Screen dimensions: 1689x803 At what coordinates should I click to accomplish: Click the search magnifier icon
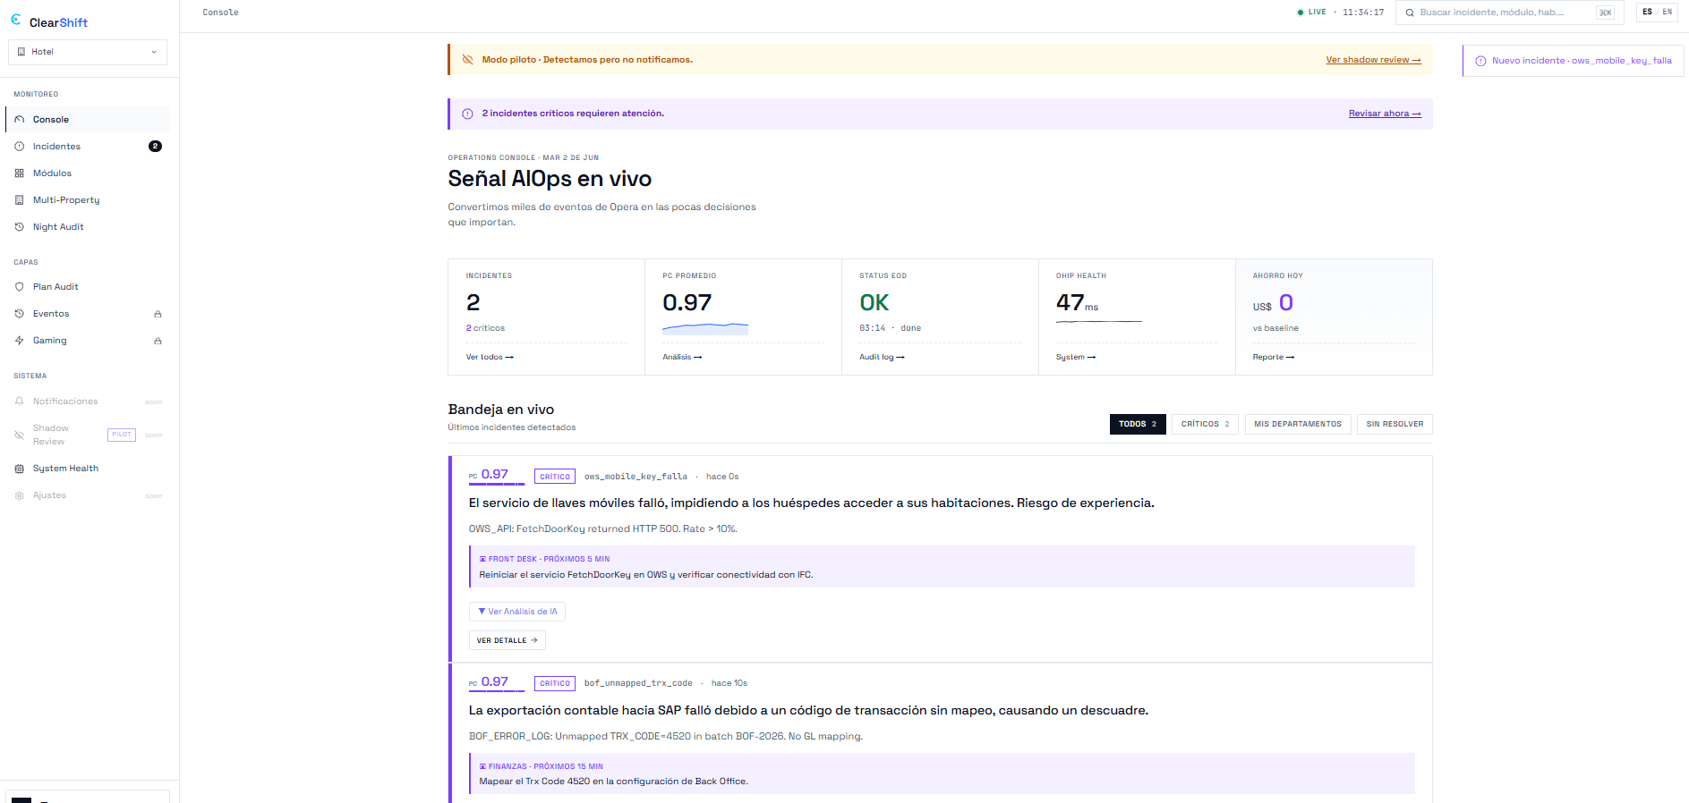pos(1410,13)
